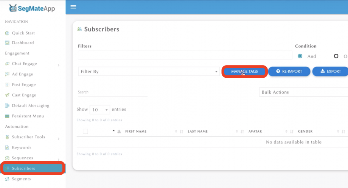Expand the Chat Engage submenu arrow
This screenshot has width=348, height=188.
(x=58, y=65)
